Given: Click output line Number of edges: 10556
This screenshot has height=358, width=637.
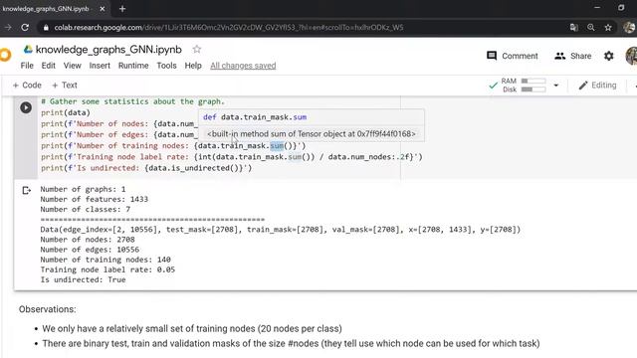Looking at the screenshot, I should click(x=90, y=250).
